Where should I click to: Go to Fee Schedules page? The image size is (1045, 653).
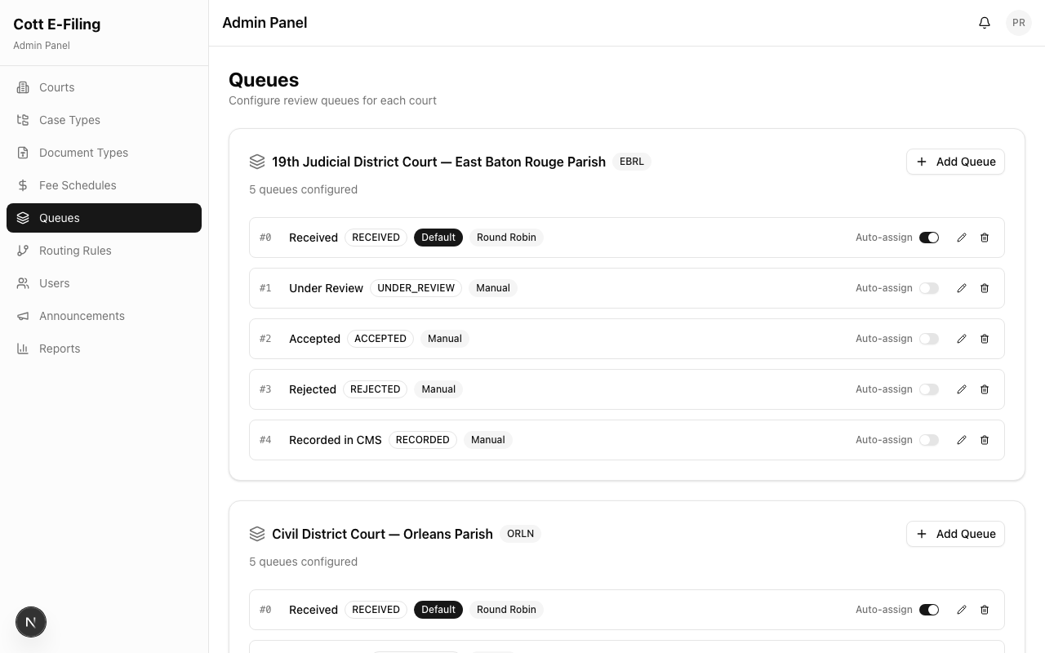78,185
